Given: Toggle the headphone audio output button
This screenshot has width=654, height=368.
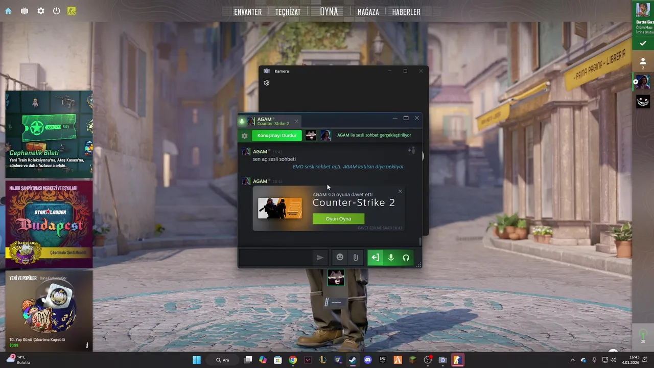Looking at the screenshot, I should 406,258.
